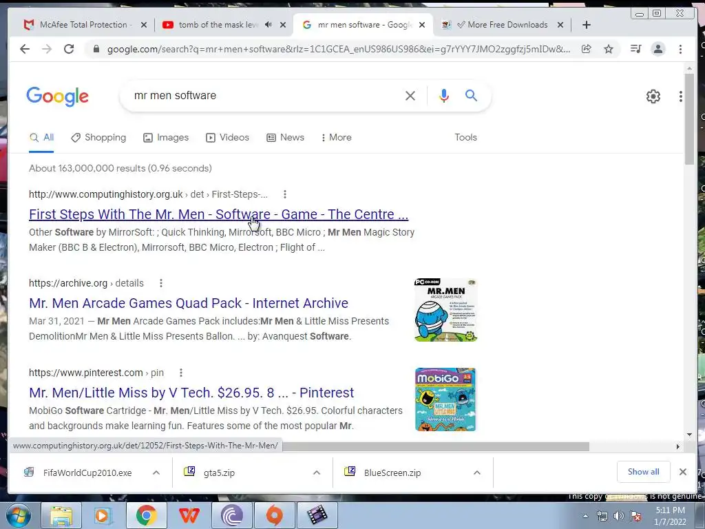Open File Explorer from taskbar
The image size is (705, 529).
click(x=61, y=515)
